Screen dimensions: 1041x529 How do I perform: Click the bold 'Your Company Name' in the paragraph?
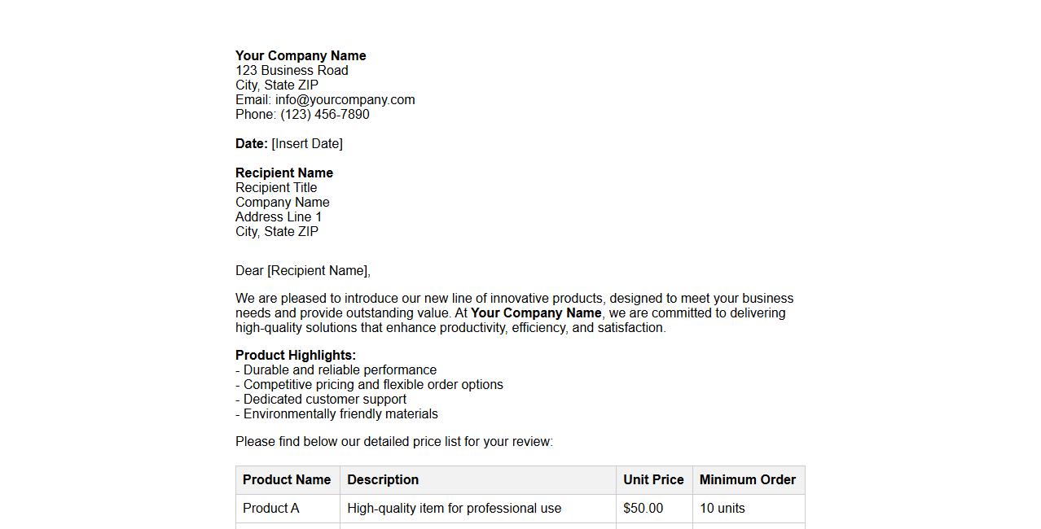pyautogui.click(x=536, y=313)
